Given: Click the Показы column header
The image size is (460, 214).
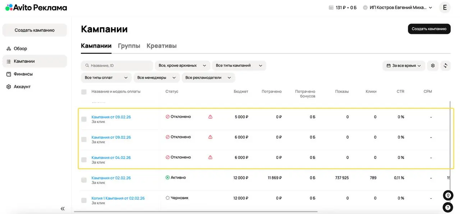Looking at the screenshot, I should point(342,92).
